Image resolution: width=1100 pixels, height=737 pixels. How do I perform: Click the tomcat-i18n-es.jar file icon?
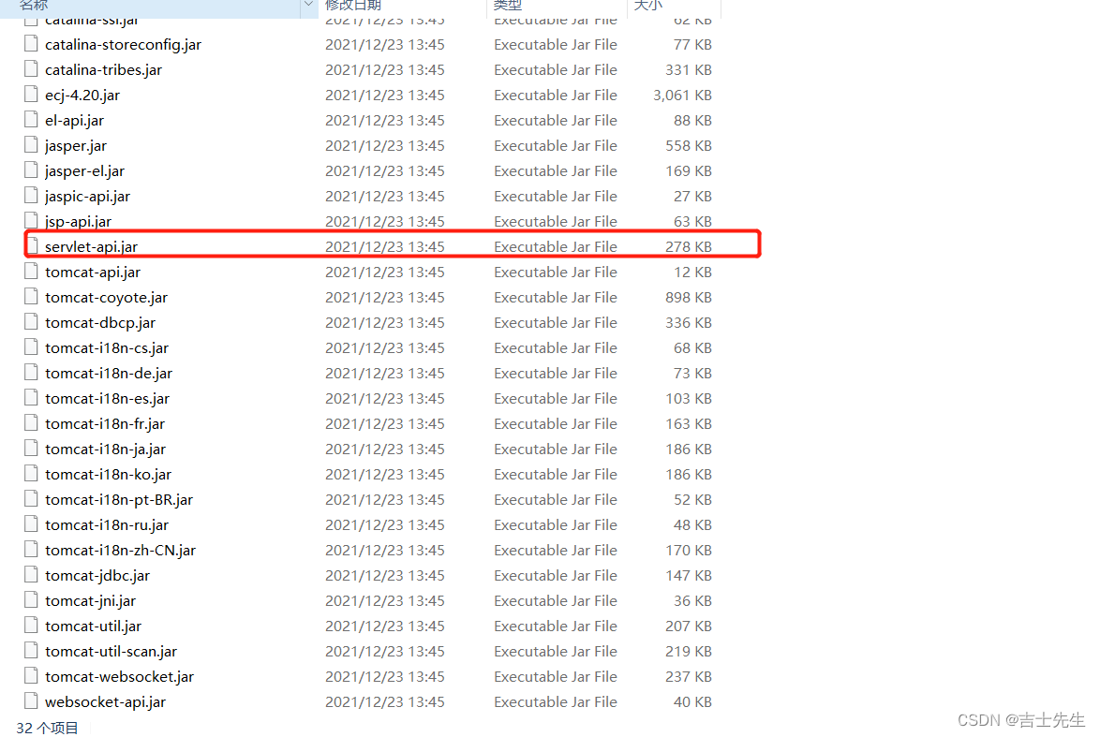[x=31, y=398]
